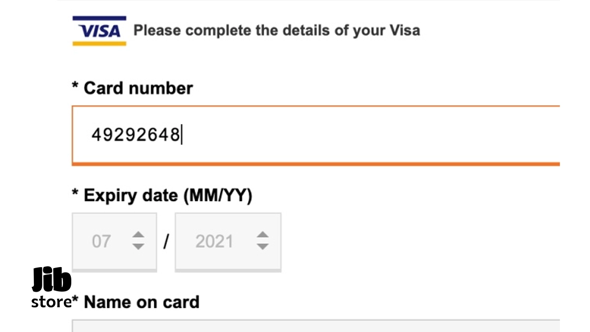Click "Please complete the details of your Visa" heading
Screen dimensions: 590x332
[x=277, y=30]
